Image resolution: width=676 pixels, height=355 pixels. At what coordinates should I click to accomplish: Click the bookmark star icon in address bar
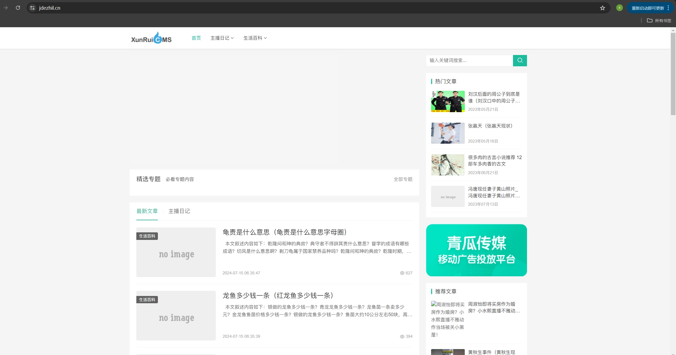[x=602, y=8]
